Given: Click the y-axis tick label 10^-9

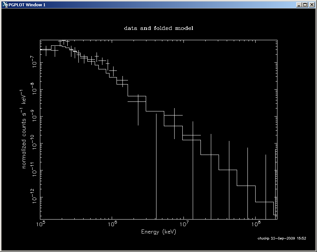Looking at the screenshot, I should pos(34,115).
